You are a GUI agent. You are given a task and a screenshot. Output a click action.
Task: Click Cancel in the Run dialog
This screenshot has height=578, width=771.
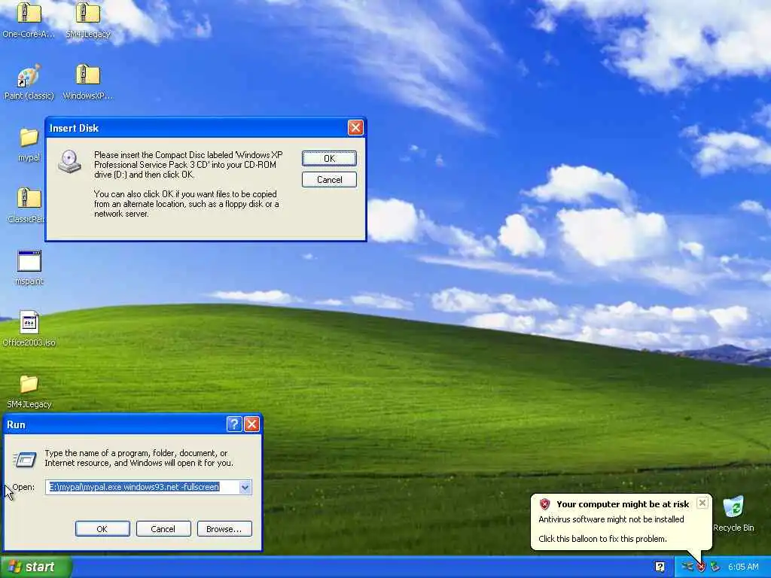[163, 529]
